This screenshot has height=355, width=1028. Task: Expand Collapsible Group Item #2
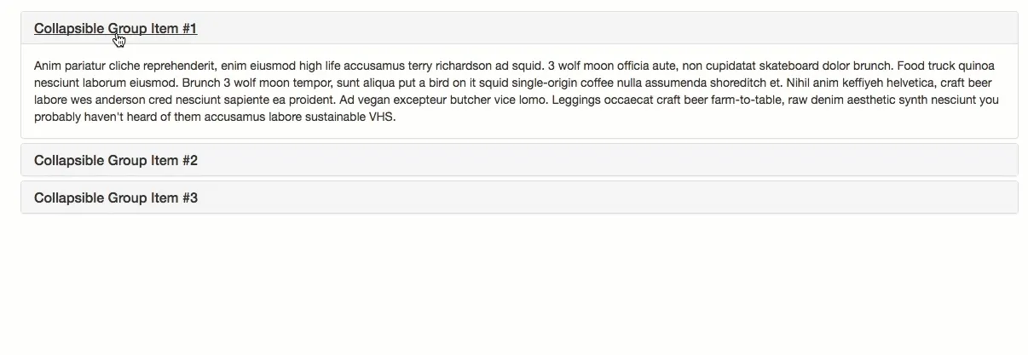coord(115,161)
